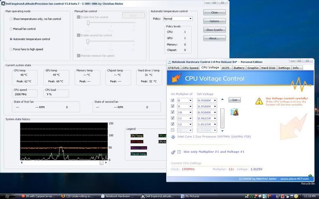This screenshot has width=319, height=199.
Task: Open My Pictures taskbar item
Action: click(x=190, y=196)
